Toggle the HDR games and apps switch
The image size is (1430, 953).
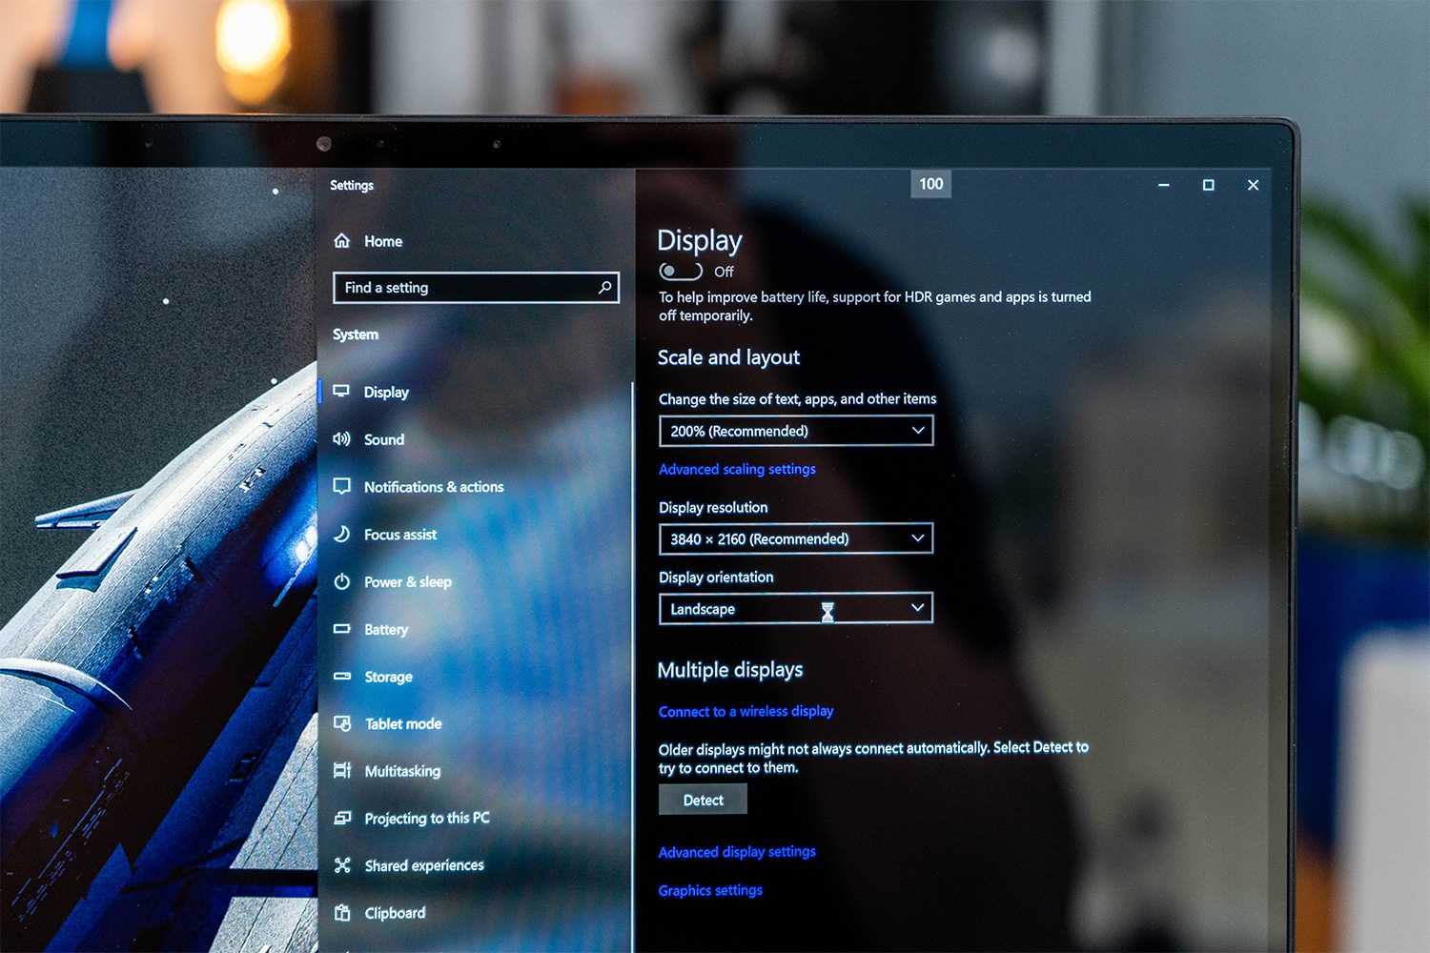681,272
